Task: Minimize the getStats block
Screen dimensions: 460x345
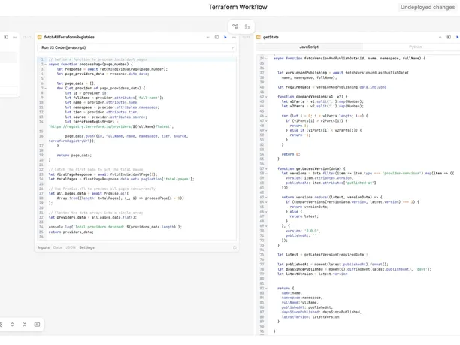Action: pos(440,37)
